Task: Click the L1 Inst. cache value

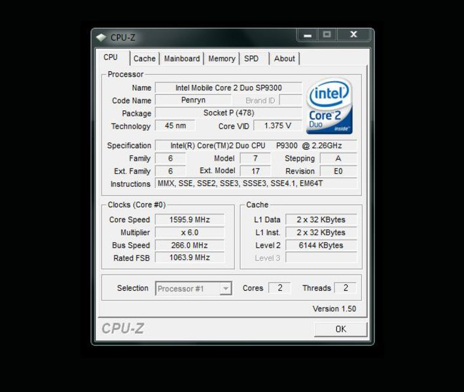Action: [x=321, y=233]
